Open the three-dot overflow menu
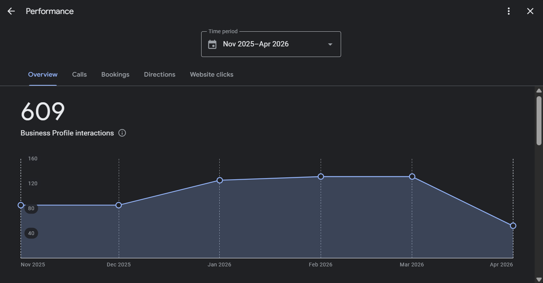The image size is (543, 283). click(x=508, y=11)
